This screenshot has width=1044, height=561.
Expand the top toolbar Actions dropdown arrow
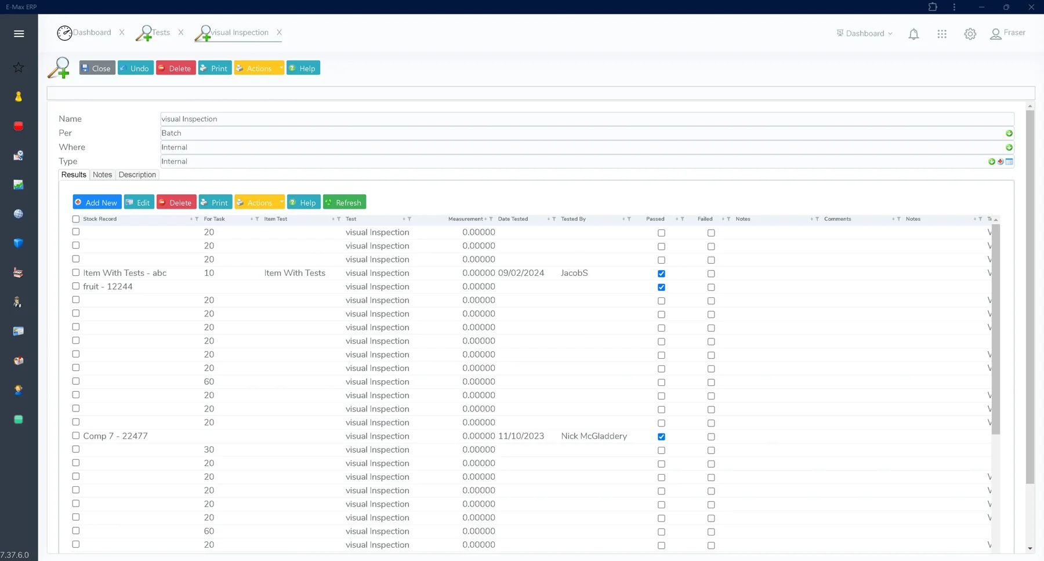pyautogui.click(x=281, y=68)
